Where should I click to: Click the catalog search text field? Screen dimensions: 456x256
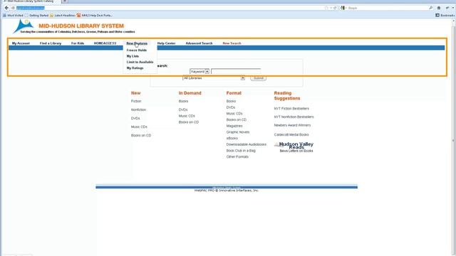click(x=236, y=71)
